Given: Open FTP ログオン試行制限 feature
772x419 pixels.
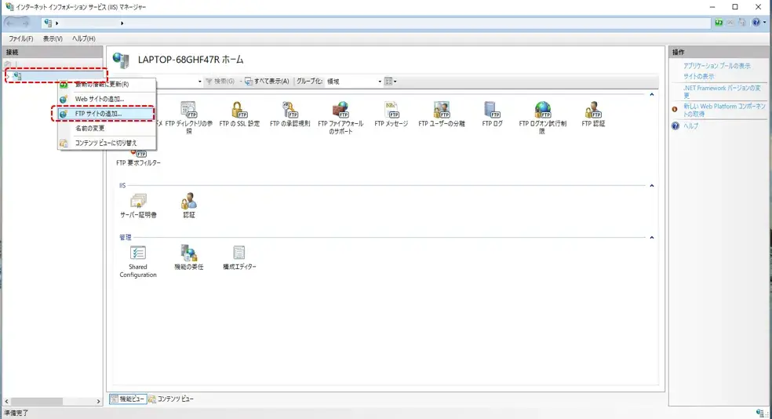Looking at the screenshot, I should [x=541, y=110].
